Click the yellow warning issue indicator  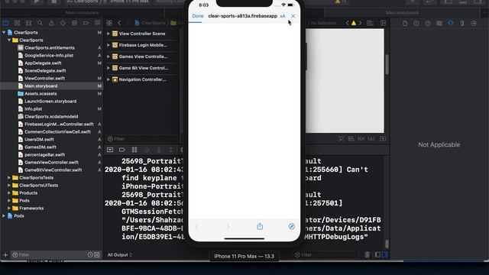(353, 23)
